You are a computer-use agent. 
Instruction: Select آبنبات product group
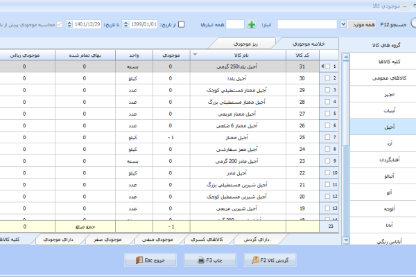click(x=383, y=111)
